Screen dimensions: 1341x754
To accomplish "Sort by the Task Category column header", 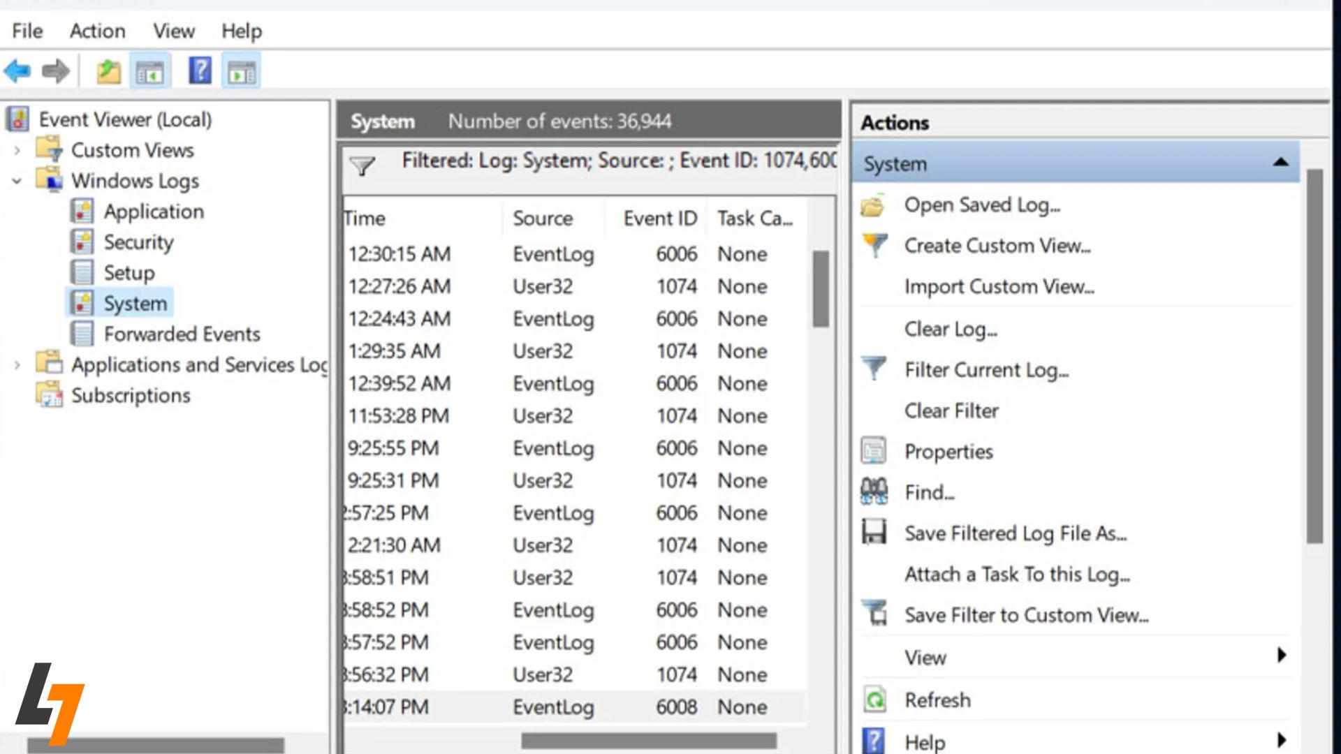I will pyautogui.click(x=756, y=219).
